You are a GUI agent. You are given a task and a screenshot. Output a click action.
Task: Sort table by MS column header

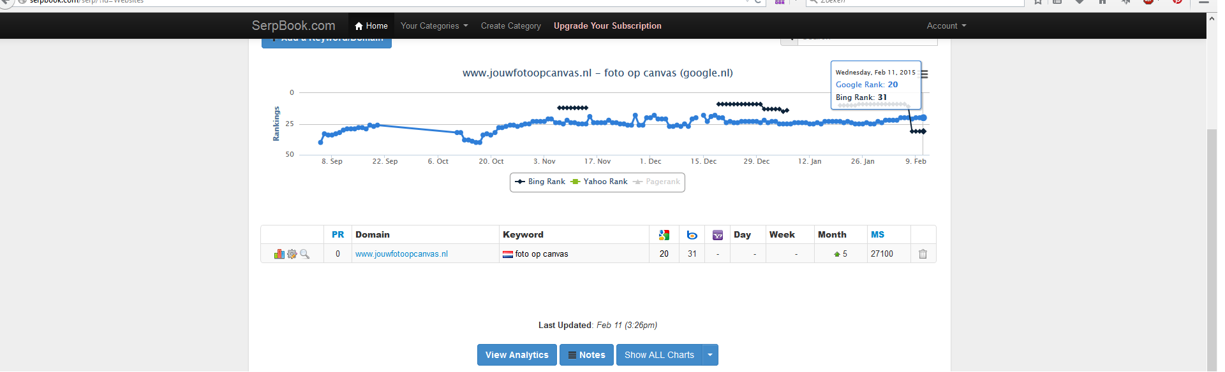tap(878, 235)
